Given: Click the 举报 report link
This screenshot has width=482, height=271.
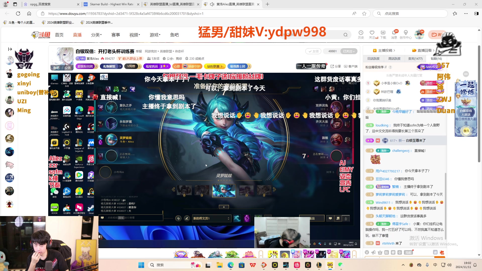Looking at the screenshot, I should (139, 51).
